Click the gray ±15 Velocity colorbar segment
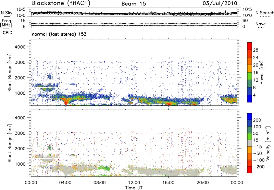274x190 pixels. tap(250, 143)
